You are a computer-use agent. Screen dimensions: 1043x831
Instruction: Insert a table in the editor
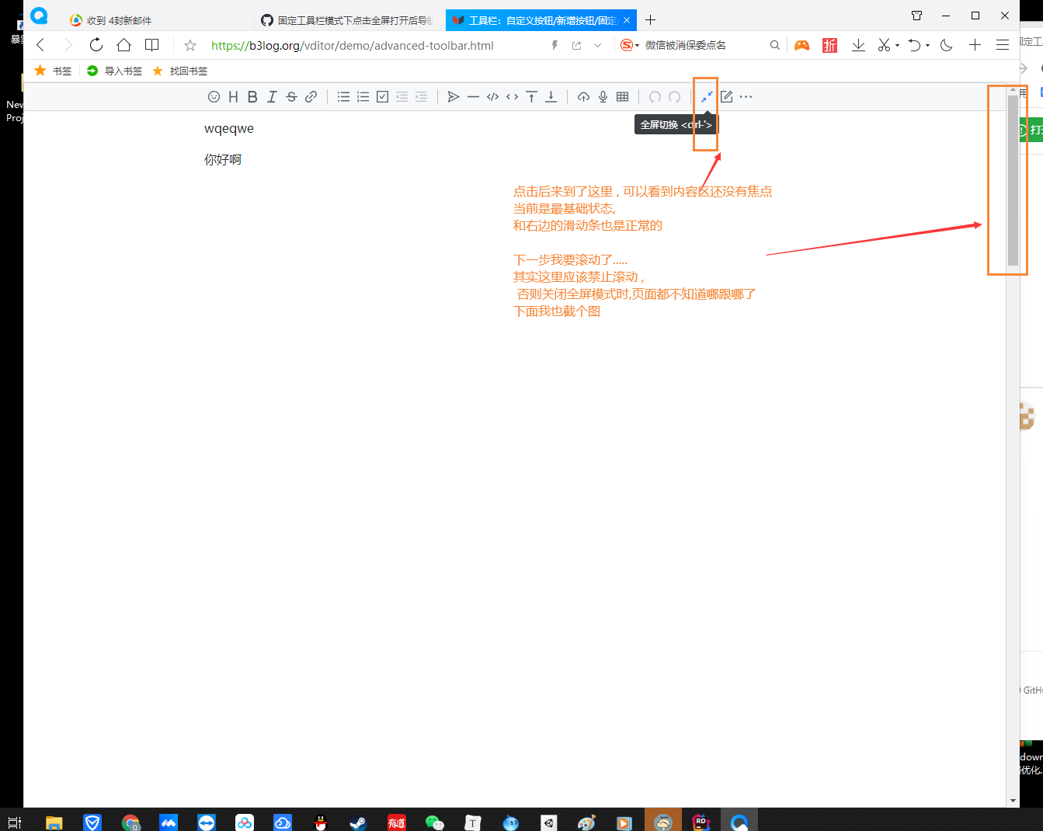[x=622, y=96]
